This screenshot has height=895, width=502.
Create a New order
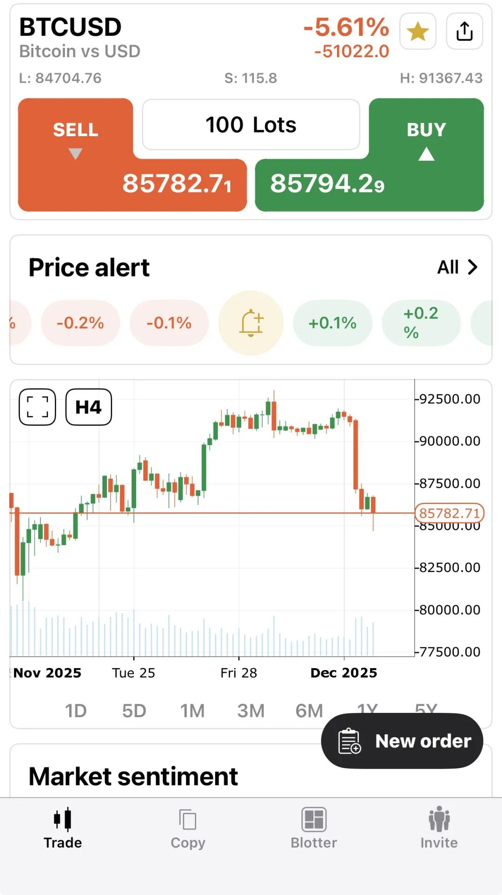(402, 741)
